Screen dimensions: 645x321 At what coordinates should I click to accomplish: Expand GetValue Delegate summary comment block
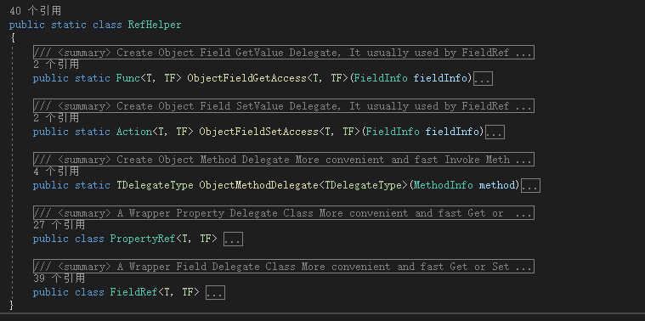coord(284,53)
